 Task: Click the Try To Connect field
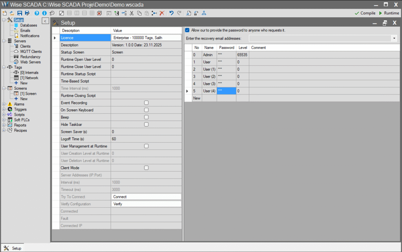point(146,196)
